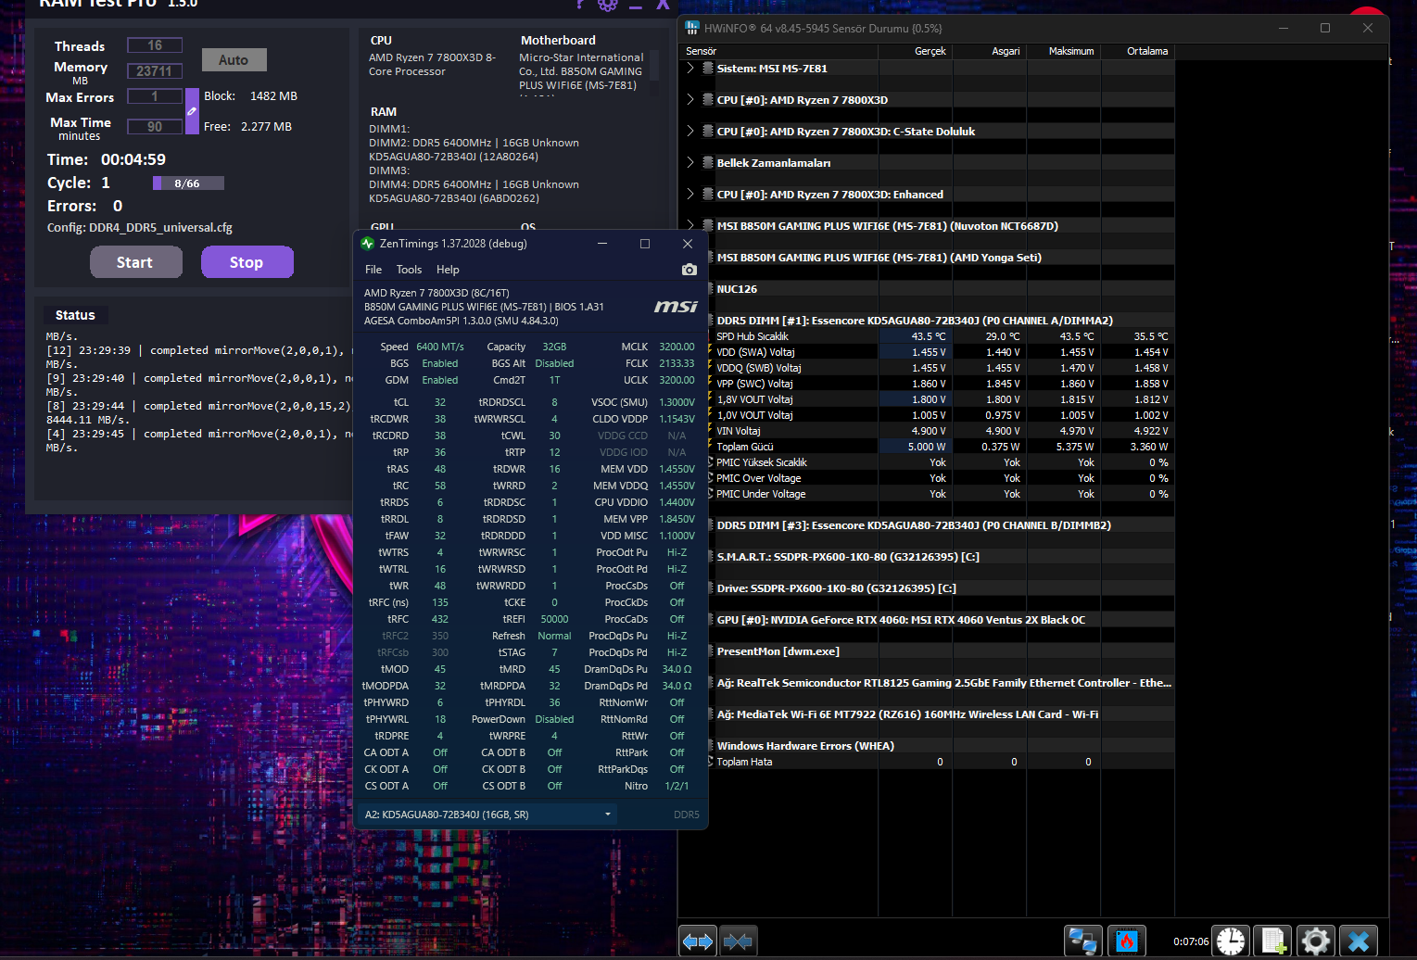Click the Max Time minutes input field

click(155, 126)
